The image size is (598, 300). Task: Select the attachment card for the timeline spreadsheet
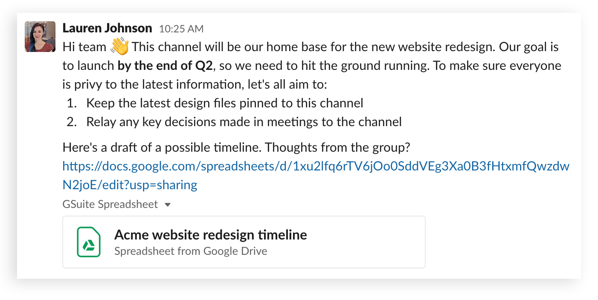pyautogui.click(x=244, y=242)
